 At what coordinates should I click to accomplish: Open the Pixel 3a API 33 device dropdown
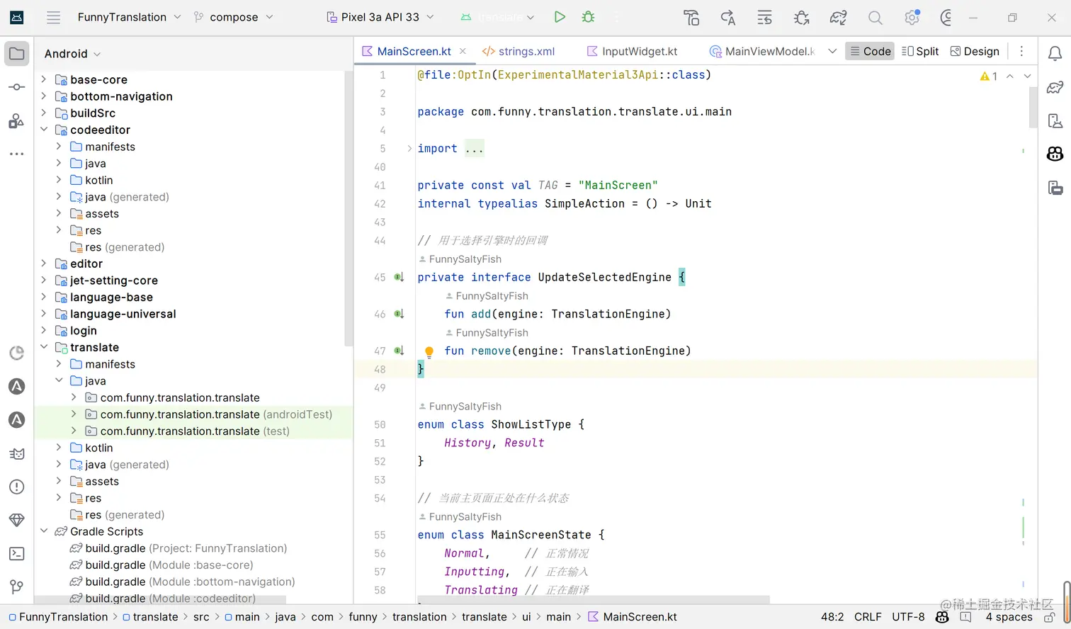point(380,17)
